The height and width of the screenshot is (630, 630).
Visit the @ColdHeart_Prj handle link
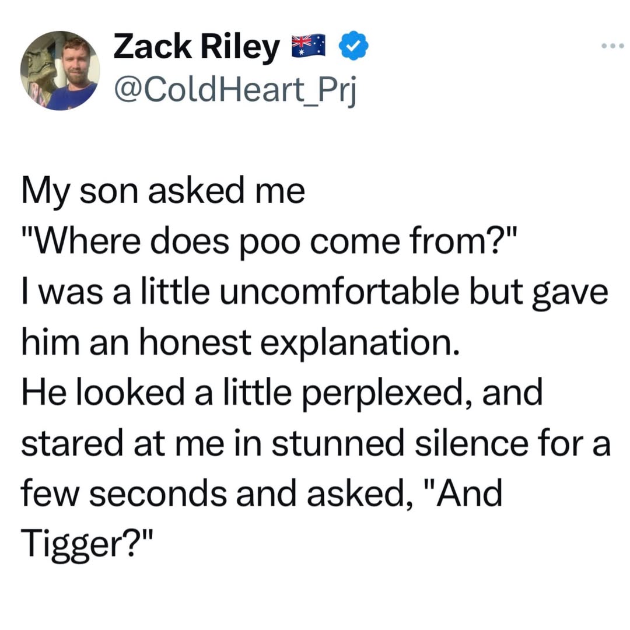[235, 90]
